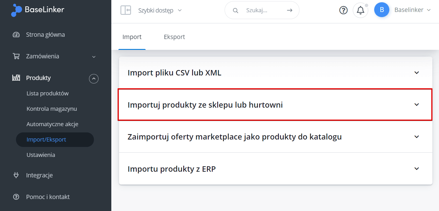Screen dimensions: 439x211
Task: Open the notifications bell
Action: (x=361, y=10)
